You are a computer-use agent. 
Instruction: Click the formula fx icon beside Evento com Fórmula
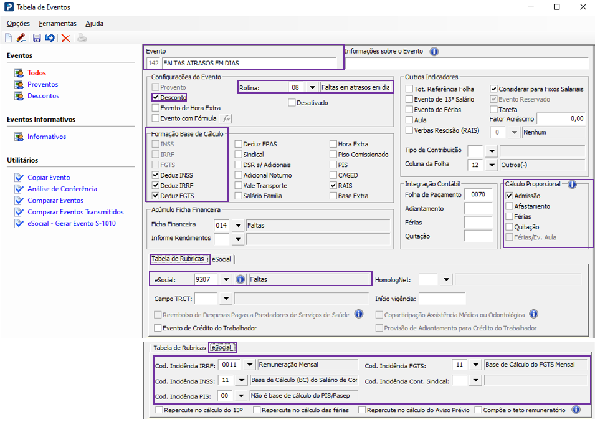227,118
